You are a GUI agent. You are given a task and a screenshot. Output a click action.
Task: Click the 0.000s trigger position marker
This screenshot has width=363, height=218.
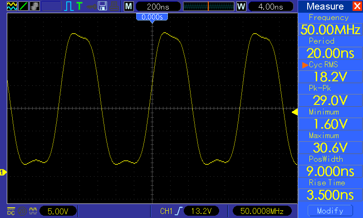(x=152, y=17)
